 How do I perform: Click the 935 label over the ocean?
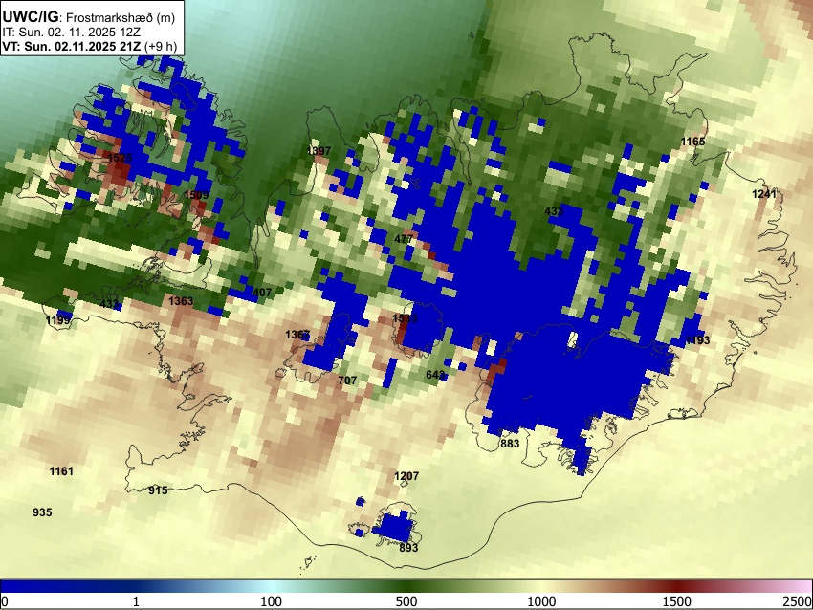point(42,512)
